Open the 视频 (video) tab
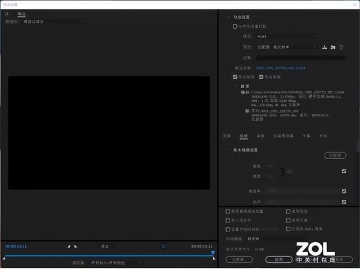This screenshot has width=360, height=269. pyautogui.click(x=244, y=136)
